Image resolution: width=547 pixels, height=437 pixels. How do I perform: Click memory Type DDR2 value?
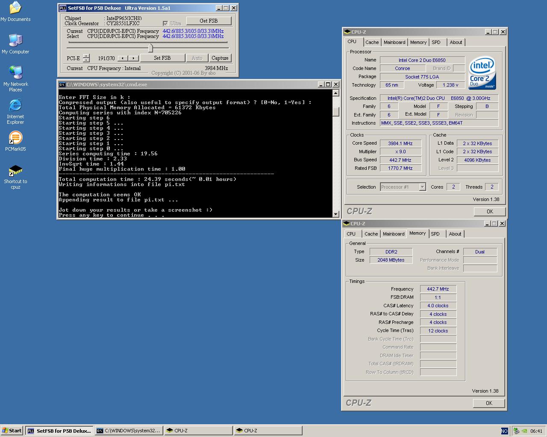(x=391, y=252)
